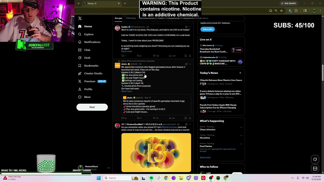Open options for Pearl Harbor trend
Viewport: 324px width, 182px height.
241,144
